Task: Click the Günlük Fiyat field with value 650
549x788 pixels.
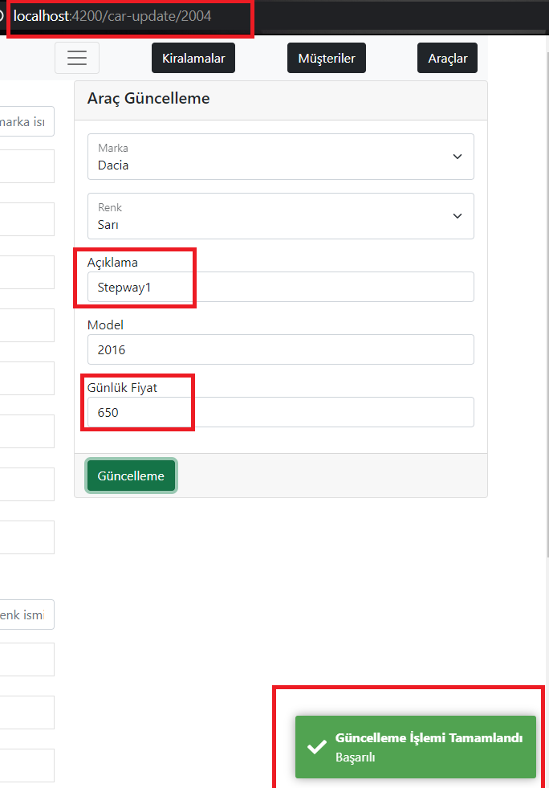Action: pyautogui.click(x=280, y=412)
